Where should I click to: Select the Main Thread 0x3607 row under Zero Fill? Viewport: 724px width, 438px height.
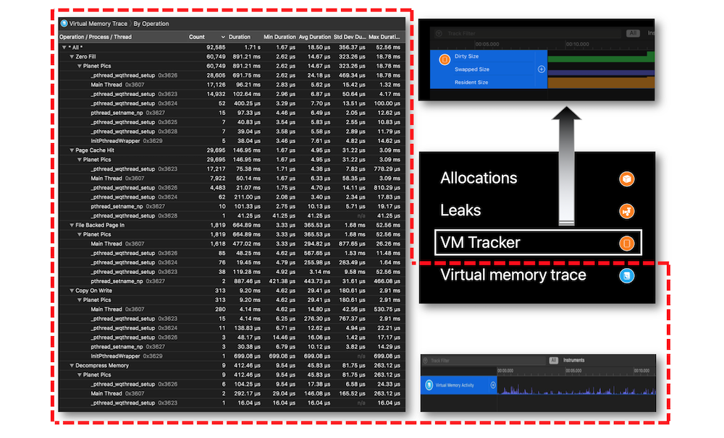[x=232, y=85]
